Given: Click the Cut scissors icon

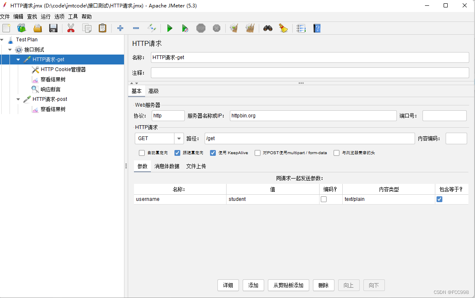Looking at the screenshot, I should (x=71, y=28).
